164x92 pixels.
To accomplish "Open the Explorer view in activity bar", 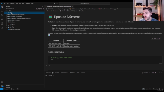I will pyautogui.click(x=2, y=7).
